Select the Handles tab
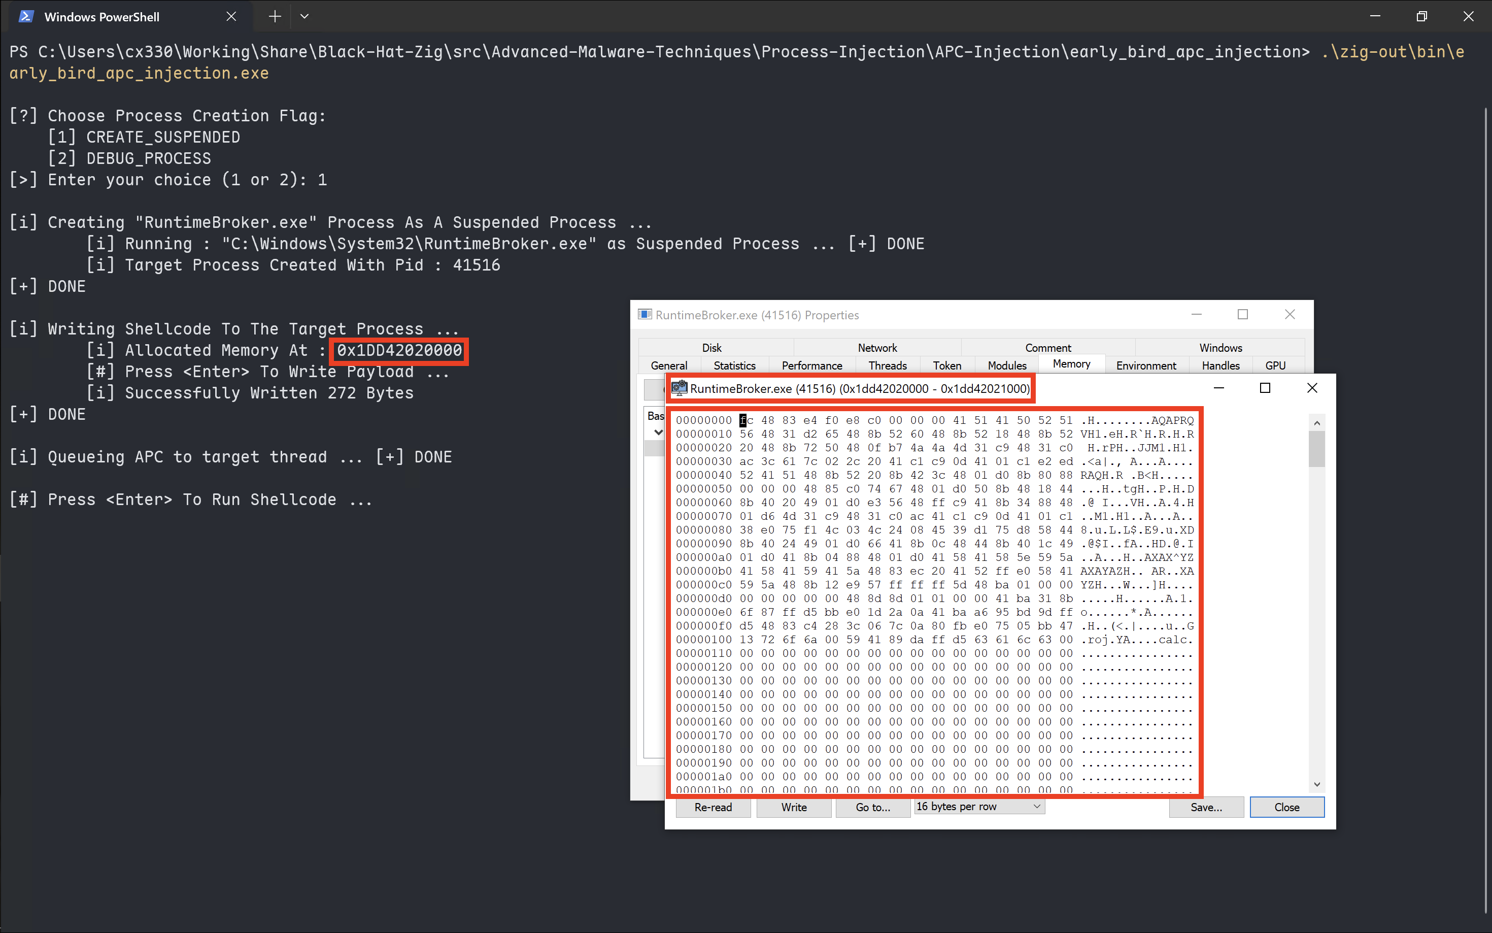This screenshot has height=933, width=1492. click(x=1220, y=365)
